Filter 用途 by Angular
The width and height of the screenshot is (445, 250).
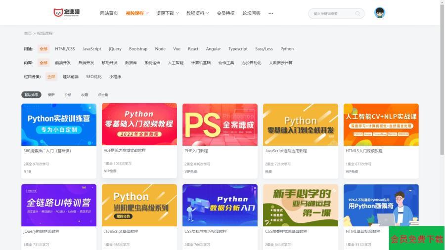(214, 49)
